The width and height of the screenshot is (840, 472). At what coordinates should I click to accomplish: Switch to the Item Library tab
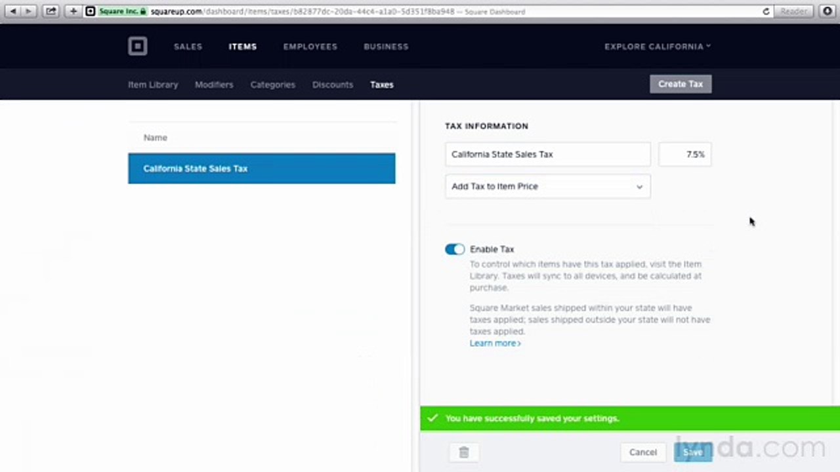[x=153, y=85]
